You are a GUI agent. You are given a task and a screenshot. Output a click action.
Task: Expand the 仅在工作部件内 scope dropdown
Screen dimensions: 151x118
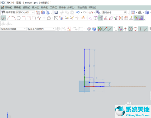point(41,29)
